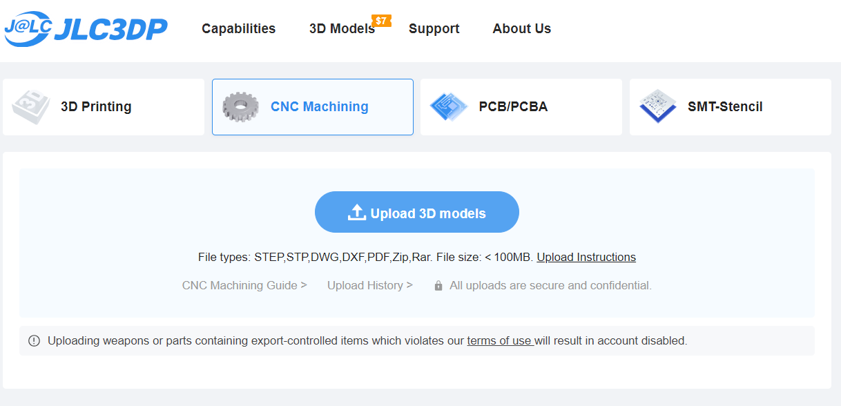Open the Upload Instructions link
The image size is (841, 406).
586,257
